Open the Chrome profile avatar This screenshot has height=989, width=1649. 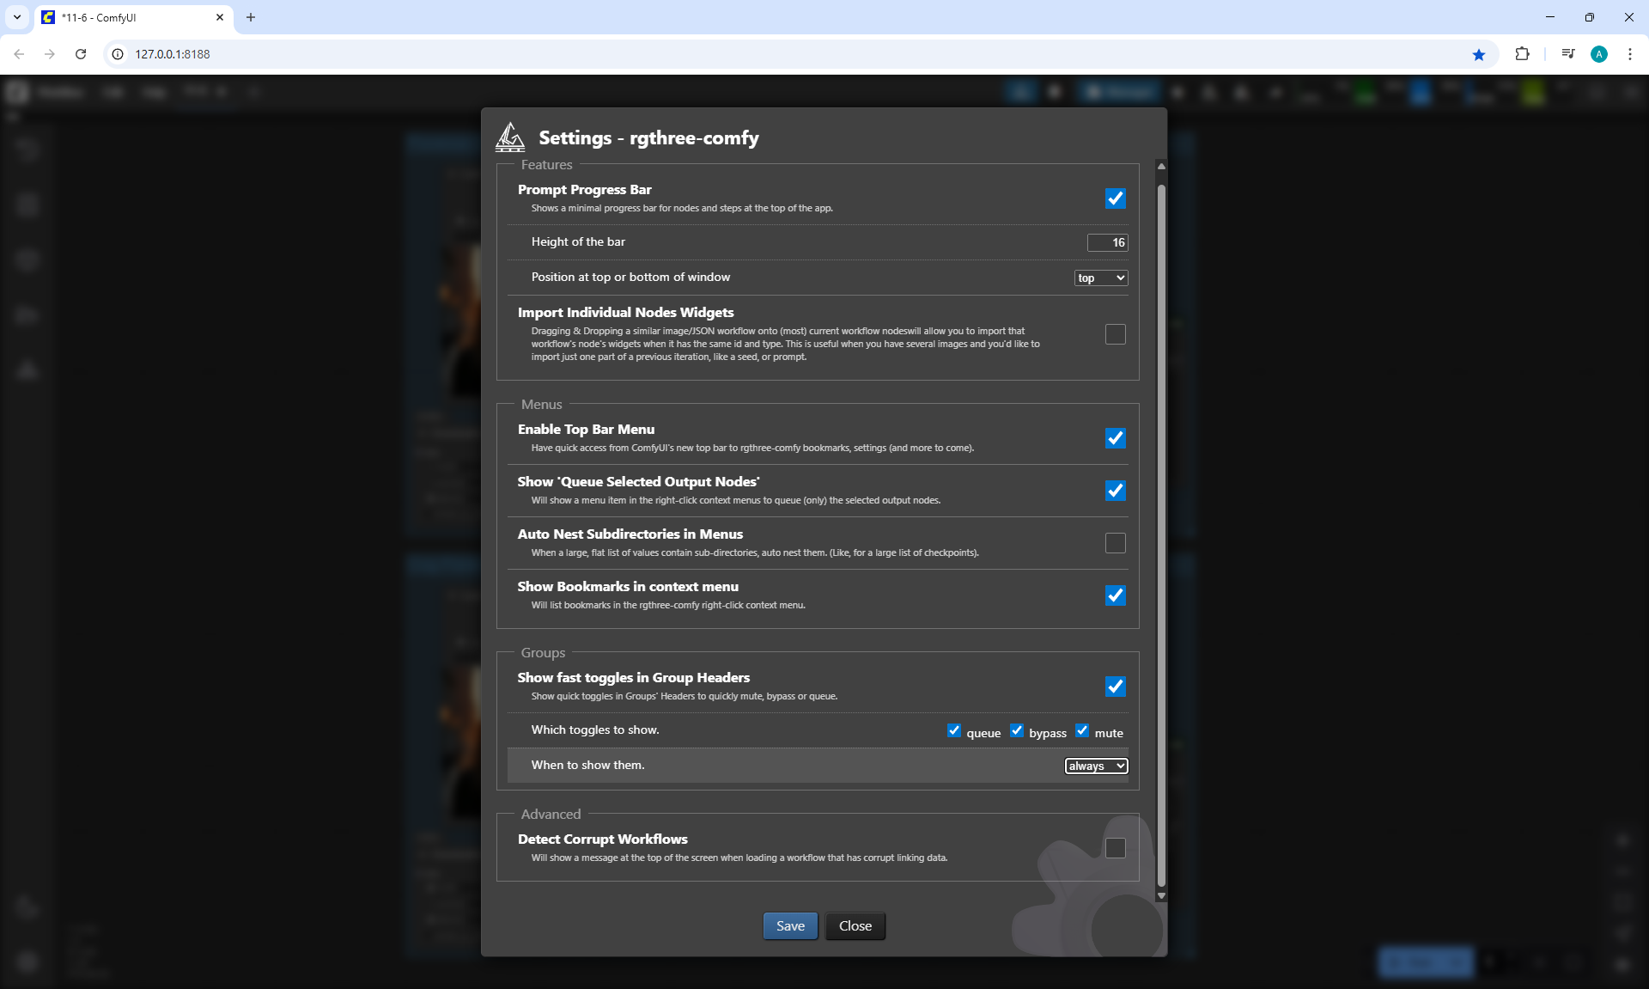(x=1598, y=54)
